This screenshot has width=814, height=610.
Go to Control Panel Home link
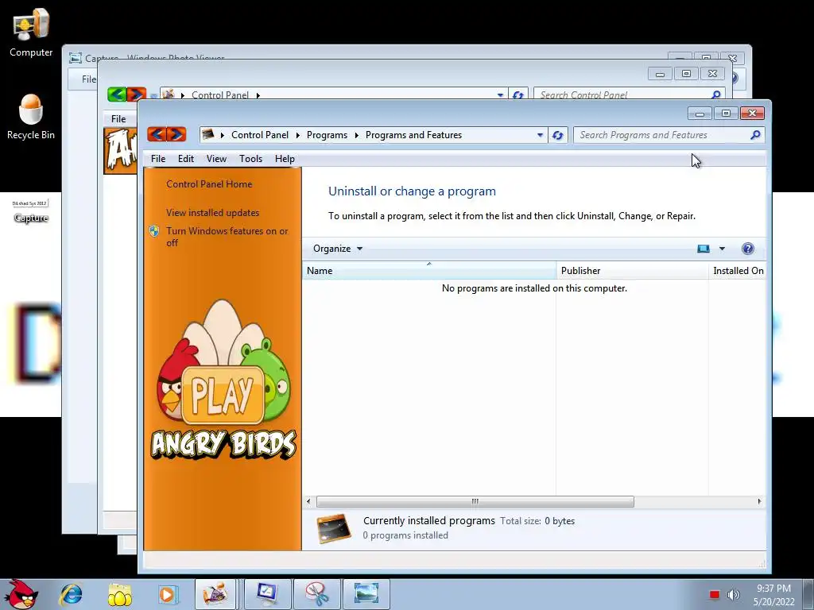click(209, 184)
